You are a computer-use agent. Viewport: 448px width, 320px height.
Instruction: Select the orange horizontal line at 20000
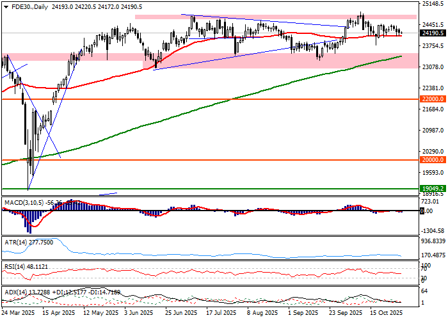[192, 161]
